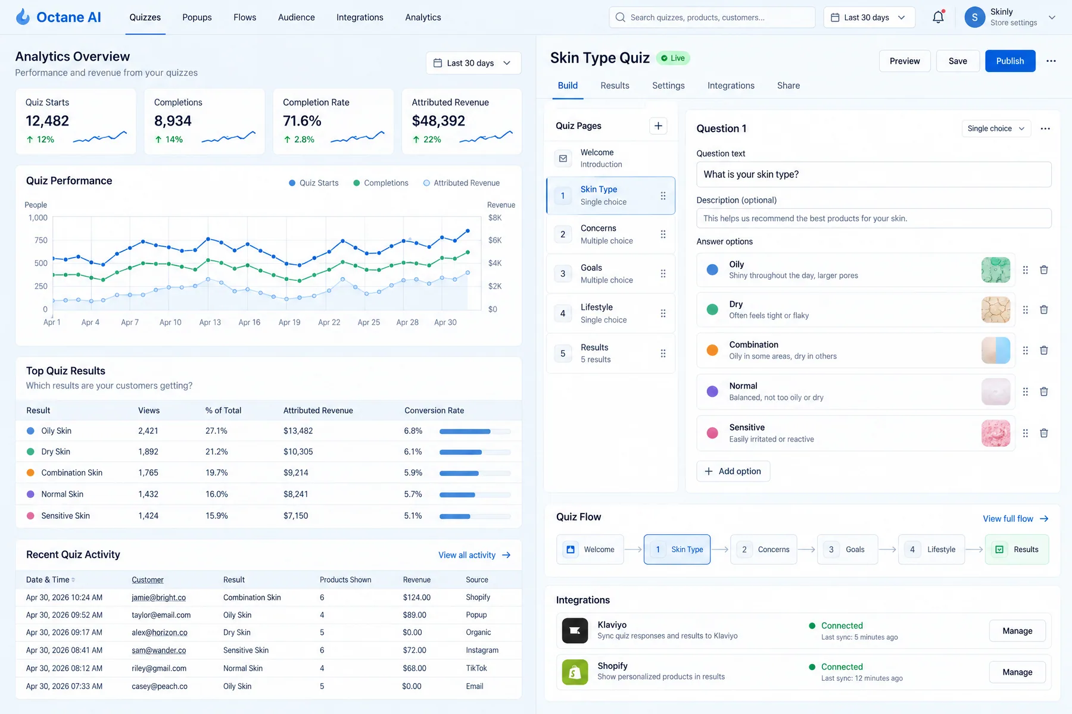Toggle Quiz Starts series in chart legend
This screenshot has width=1072, height=714.
click(314, 183)
